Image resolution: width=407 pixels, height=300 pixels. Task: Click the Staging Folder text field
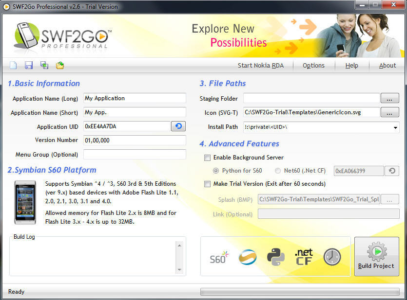311,98
